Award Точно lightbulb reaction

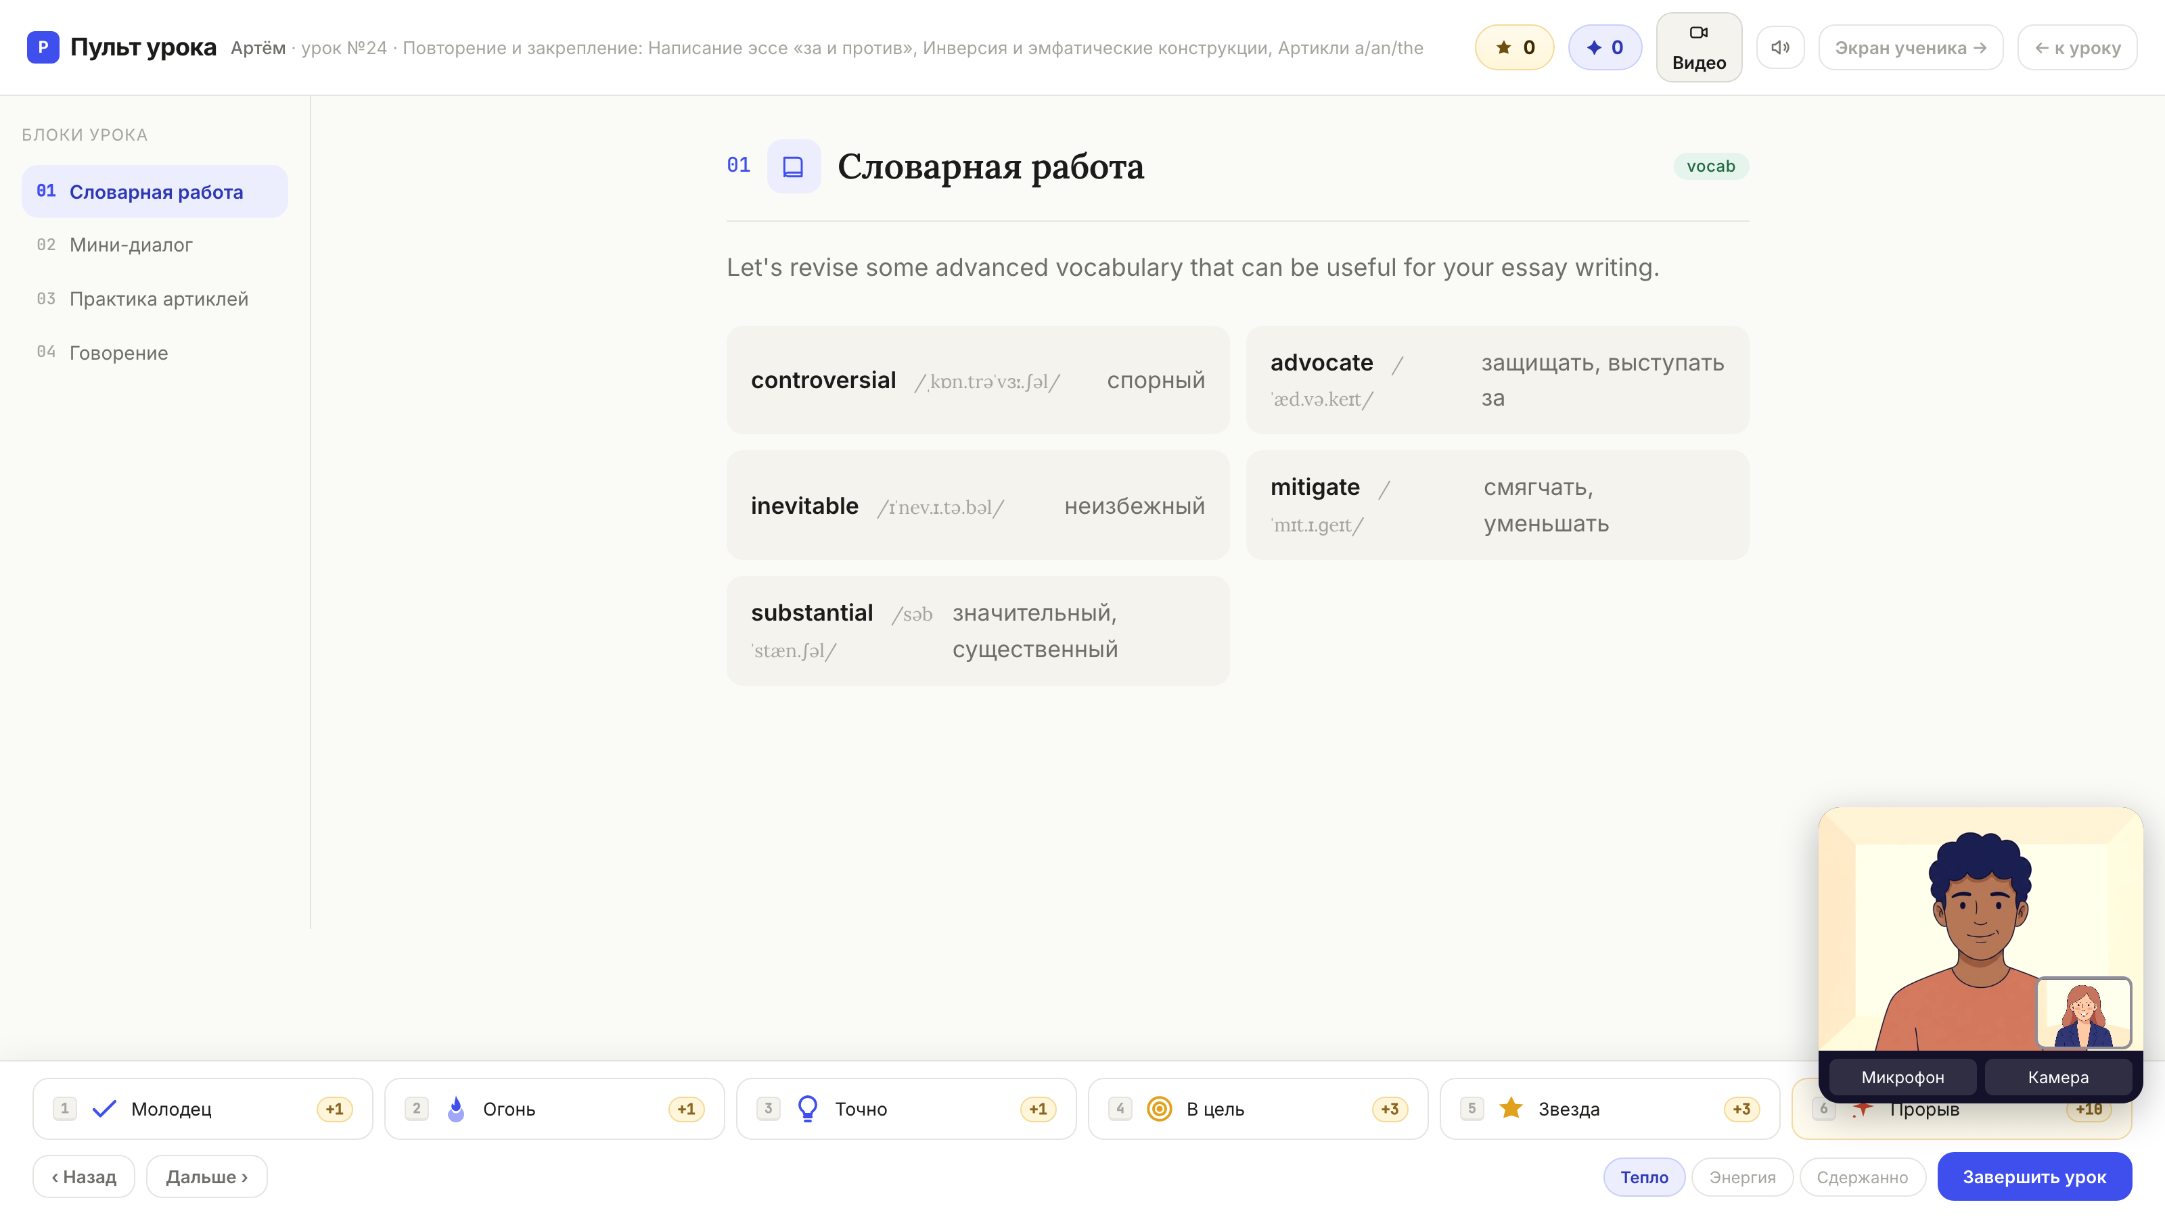(x=906, y=1109)
